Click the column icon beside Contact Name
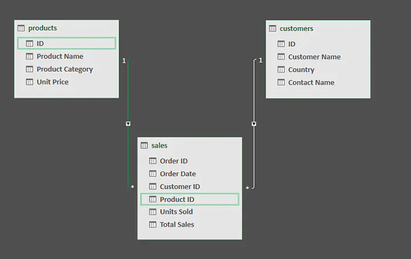 [281, 82]
